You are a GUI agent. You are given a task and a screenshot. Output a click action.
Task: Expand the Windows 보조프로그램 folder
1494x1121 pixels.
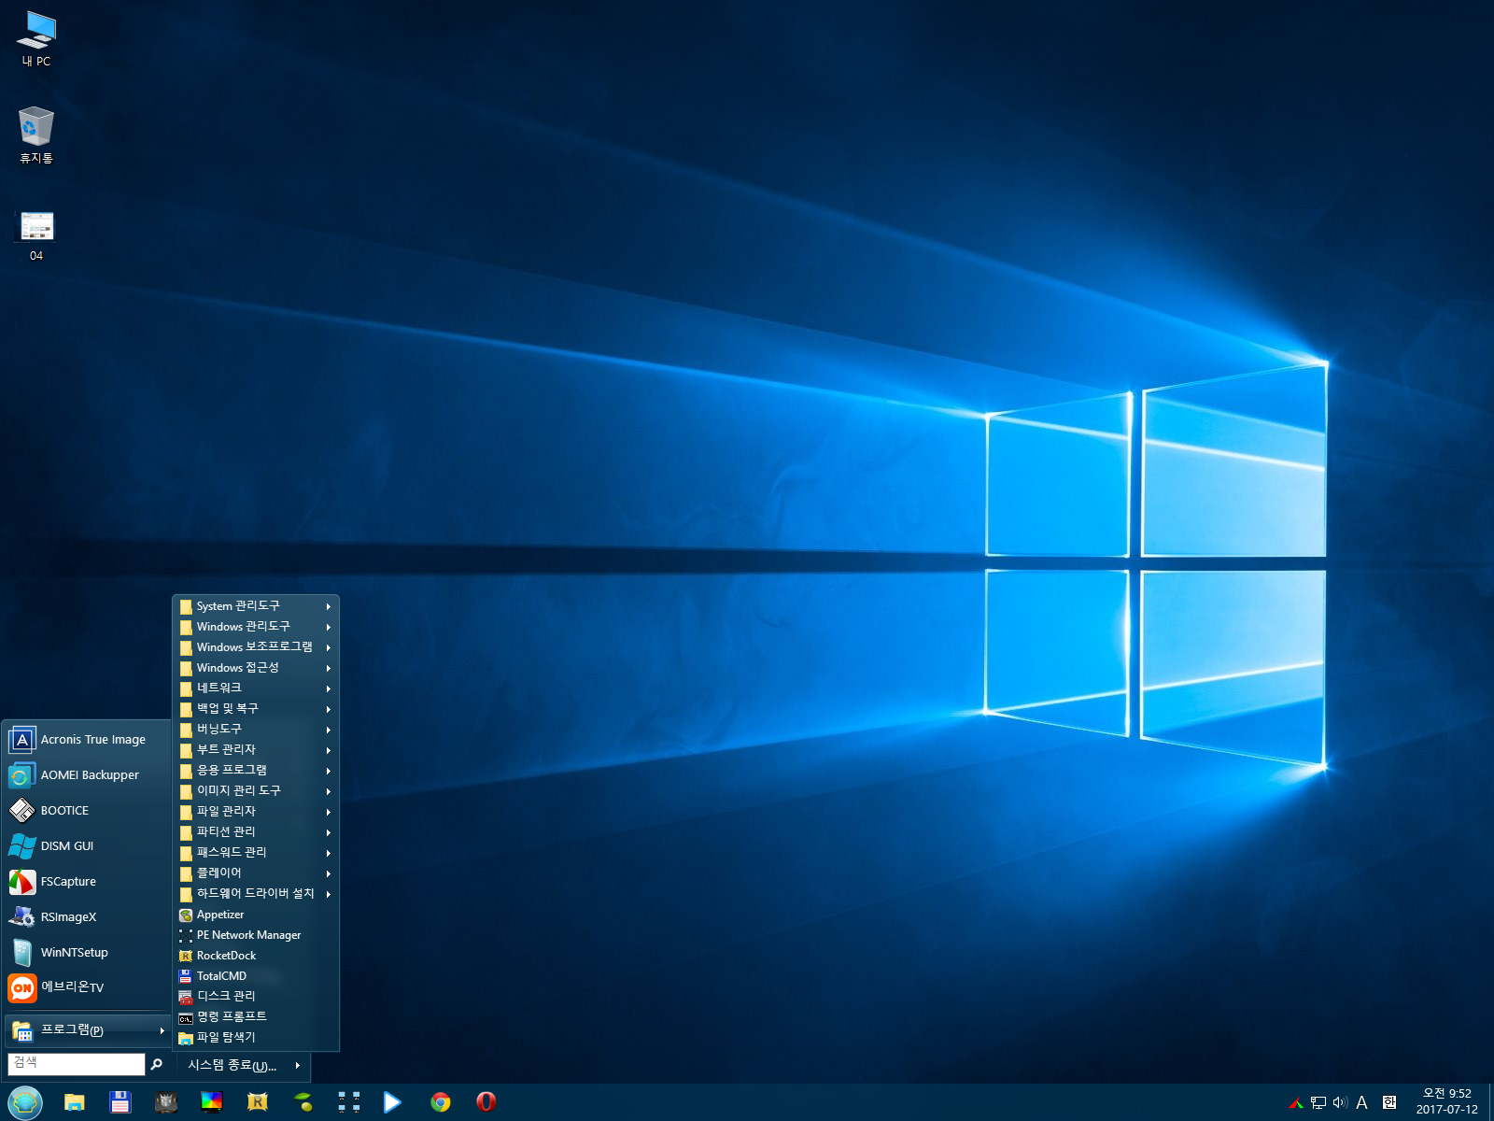tap(256, 647)
